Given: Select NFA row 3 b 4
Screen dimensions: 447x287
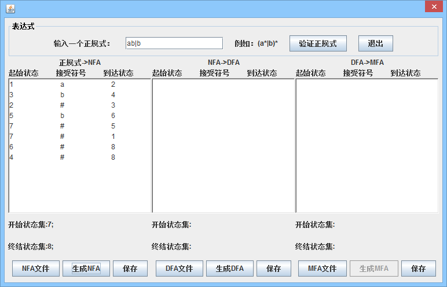Looking at the screenshot, I should point(79,95).
